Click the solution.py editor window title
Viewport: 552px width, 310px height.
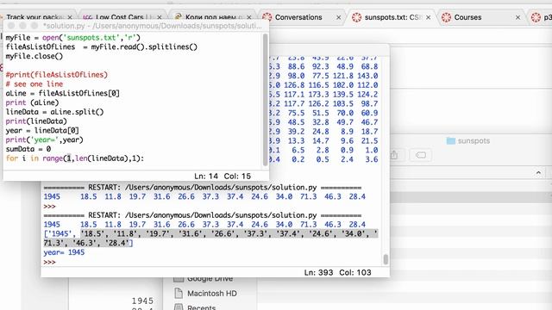[152, 26]
